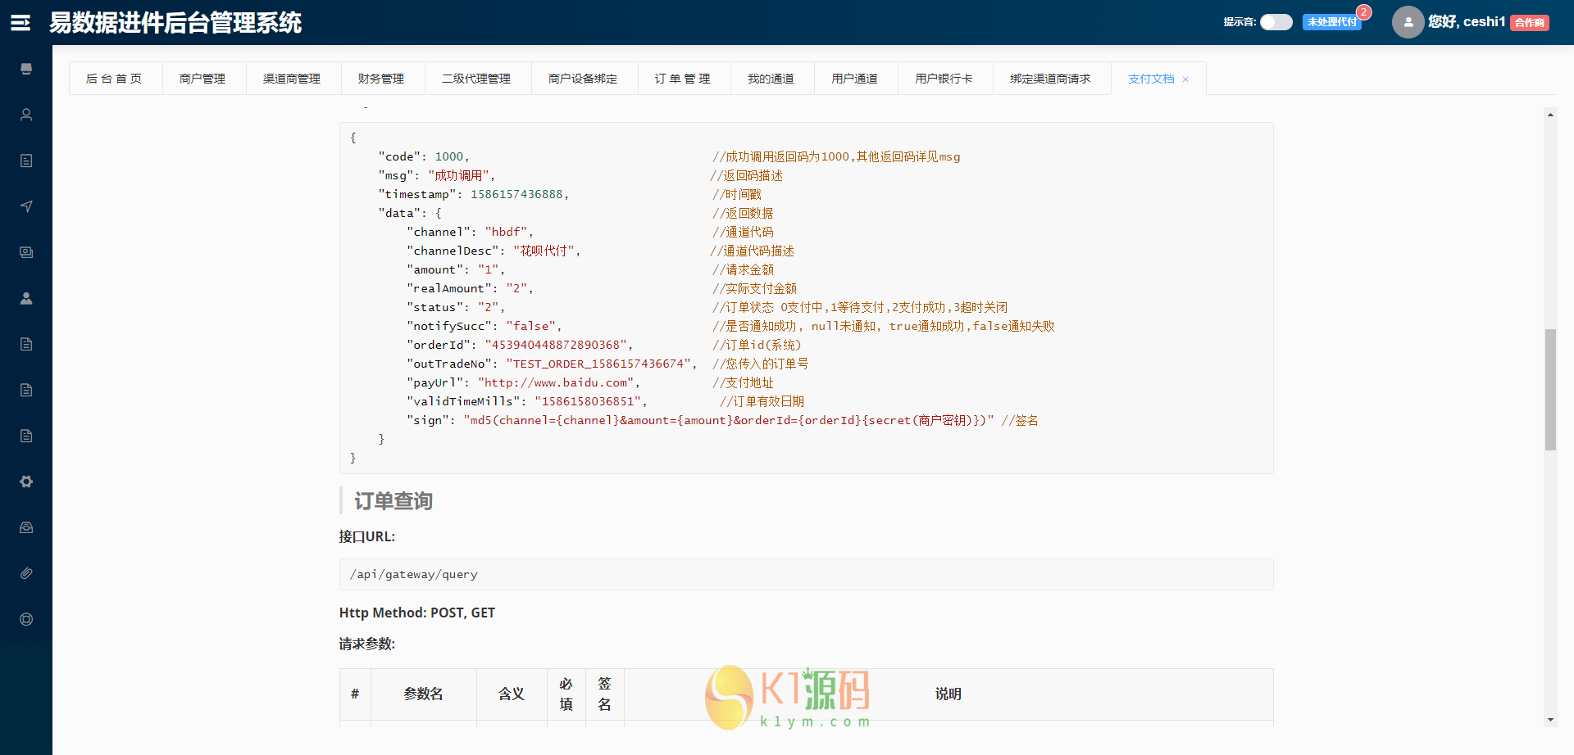Open the inbox tray sidebar icon
The image size is (1574, 755).
[x=26, y=527]
